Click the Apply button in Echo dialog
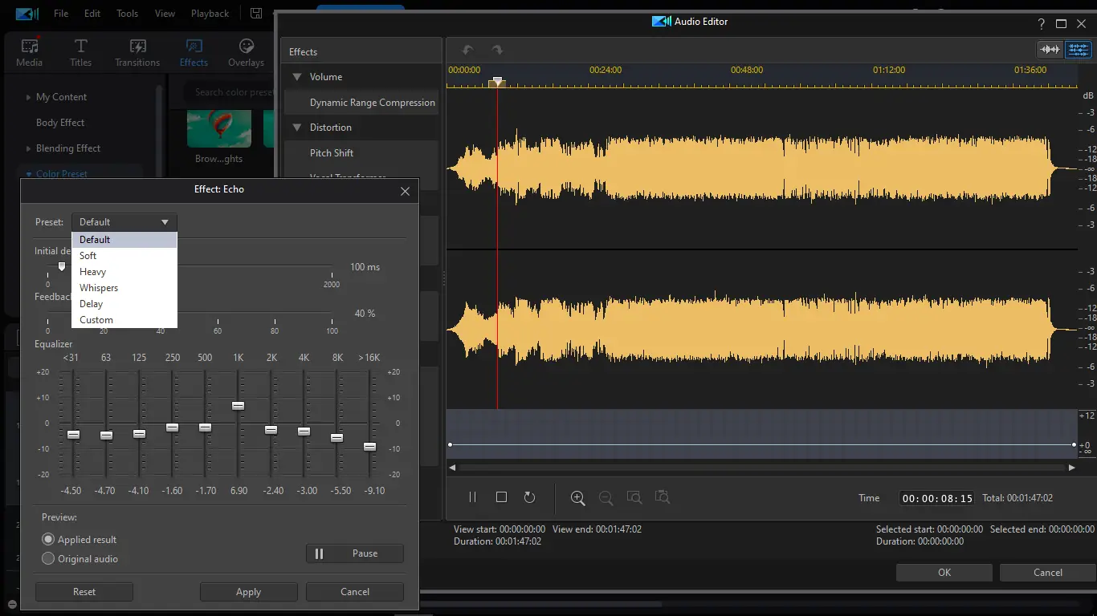This screenshot has width=1097, height=616. 248,592
